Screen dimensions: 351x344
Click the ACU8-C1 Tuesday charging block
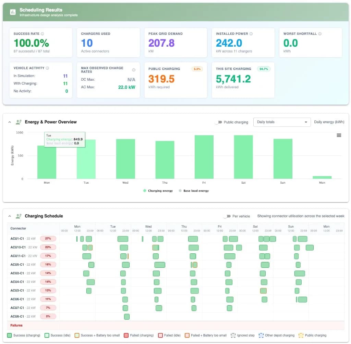(x=127, y=317)
